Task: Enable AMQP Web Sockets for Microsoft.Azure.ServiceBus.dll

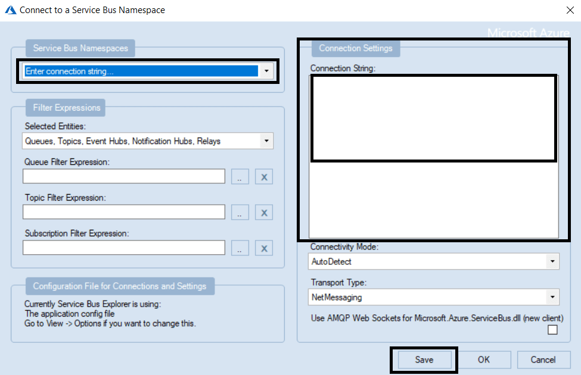Action: pos(552,329)
